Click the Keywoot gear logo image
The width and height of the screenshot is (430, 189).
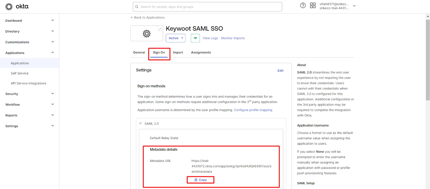(147, 34)
